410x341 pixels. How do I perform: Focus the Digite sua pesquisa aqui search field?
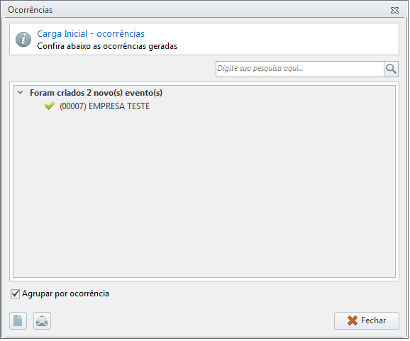pyautogui.click(x=299, y=69)
